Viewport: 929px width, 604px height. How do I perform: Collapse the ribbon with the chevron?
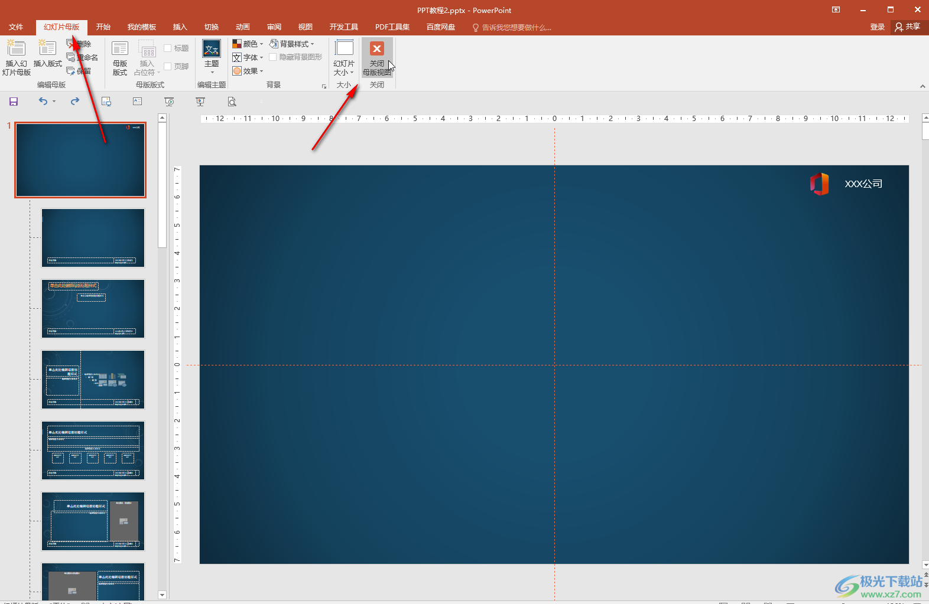point(922,87)
